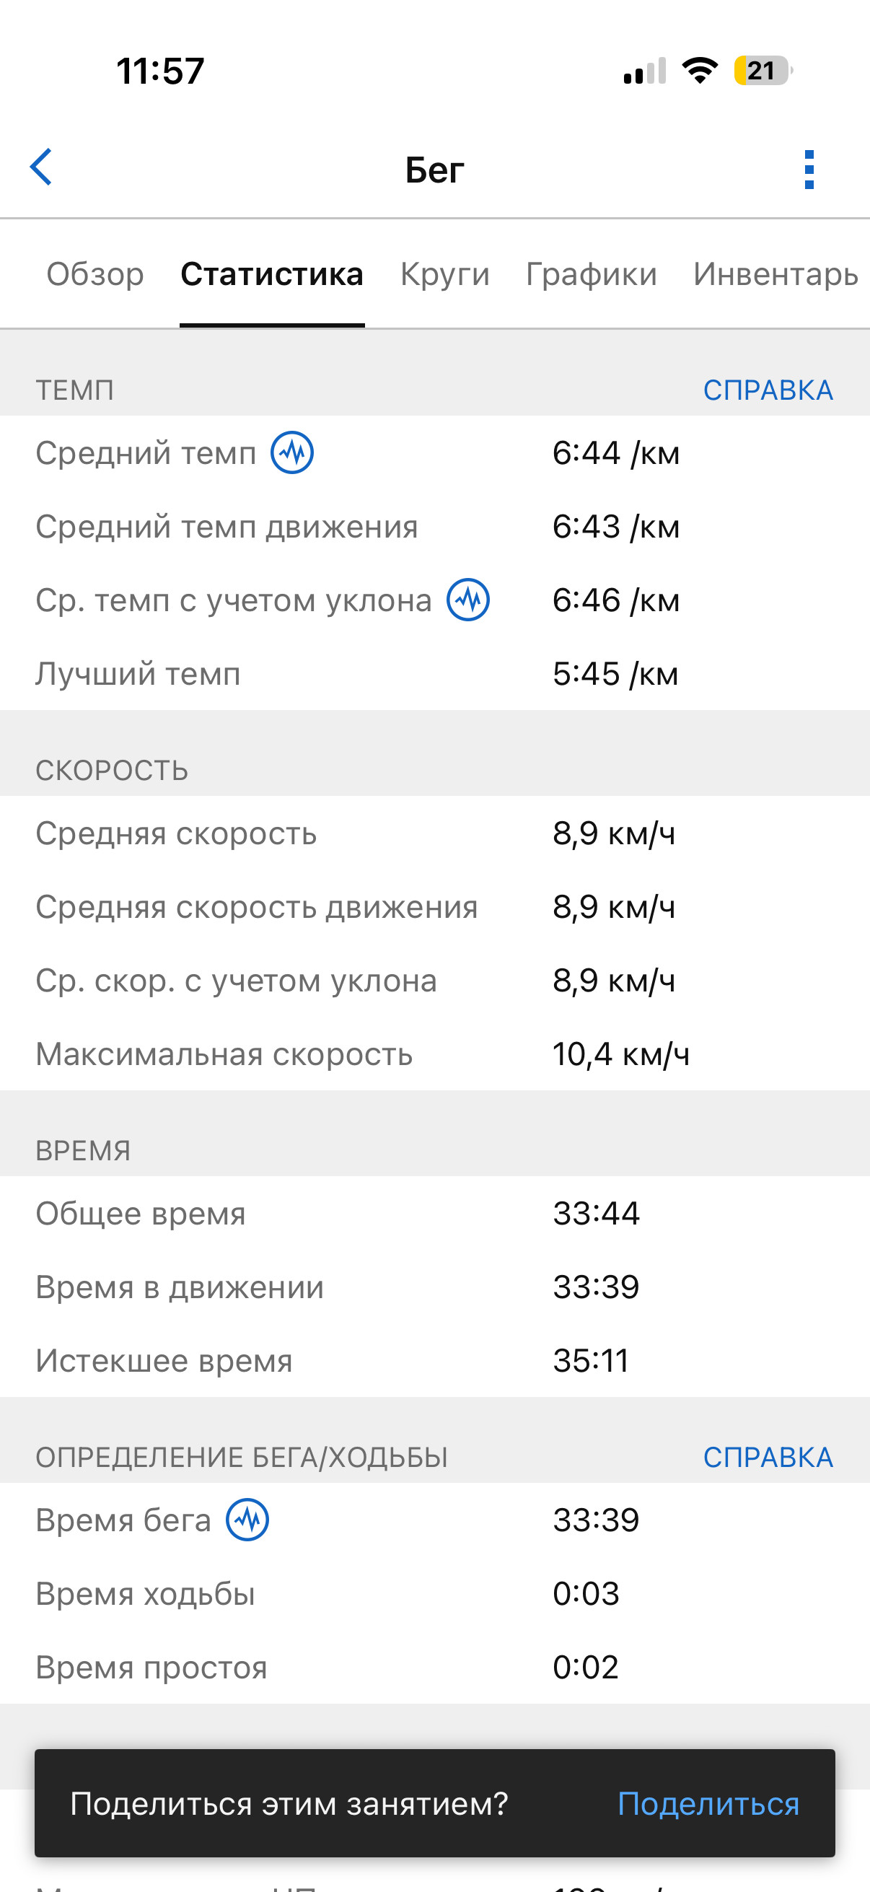Screen dimensions: 870x1892
Task: Open the Графики tab
Action: point(591,274)
